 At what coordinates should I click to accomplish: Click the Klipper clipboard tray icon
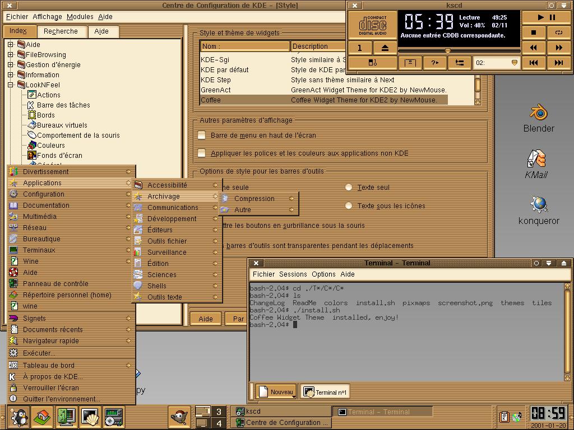504,417
